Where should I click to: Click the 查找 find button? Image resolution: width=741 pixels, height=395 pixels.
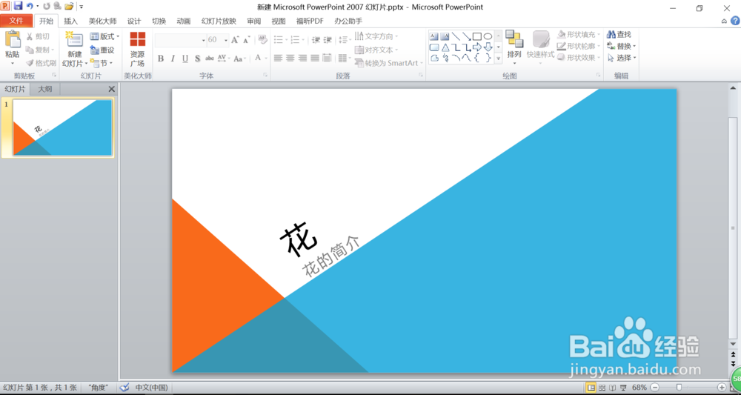click(x=619, y=35)
